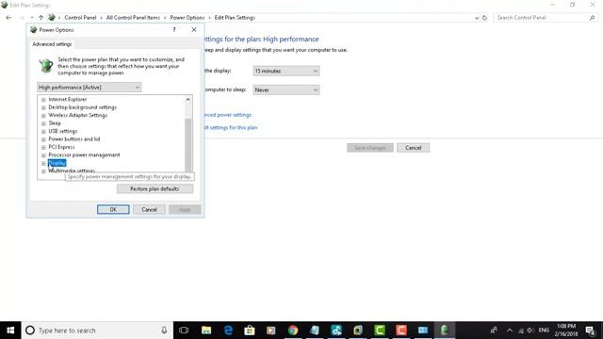603x339 pixels.
Task: Cancel the Power Options dialog
Action: tap(149, 209)
